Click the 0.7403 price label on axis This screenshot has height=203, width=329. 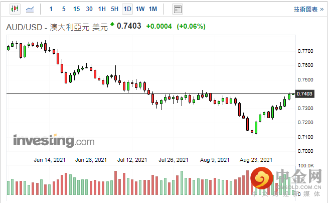click(305, 94)
